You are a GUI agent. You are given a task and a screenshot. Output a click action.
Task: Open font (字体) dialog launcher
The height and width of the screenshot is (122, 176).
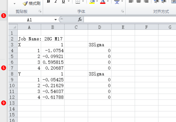[x=122, y=11]
